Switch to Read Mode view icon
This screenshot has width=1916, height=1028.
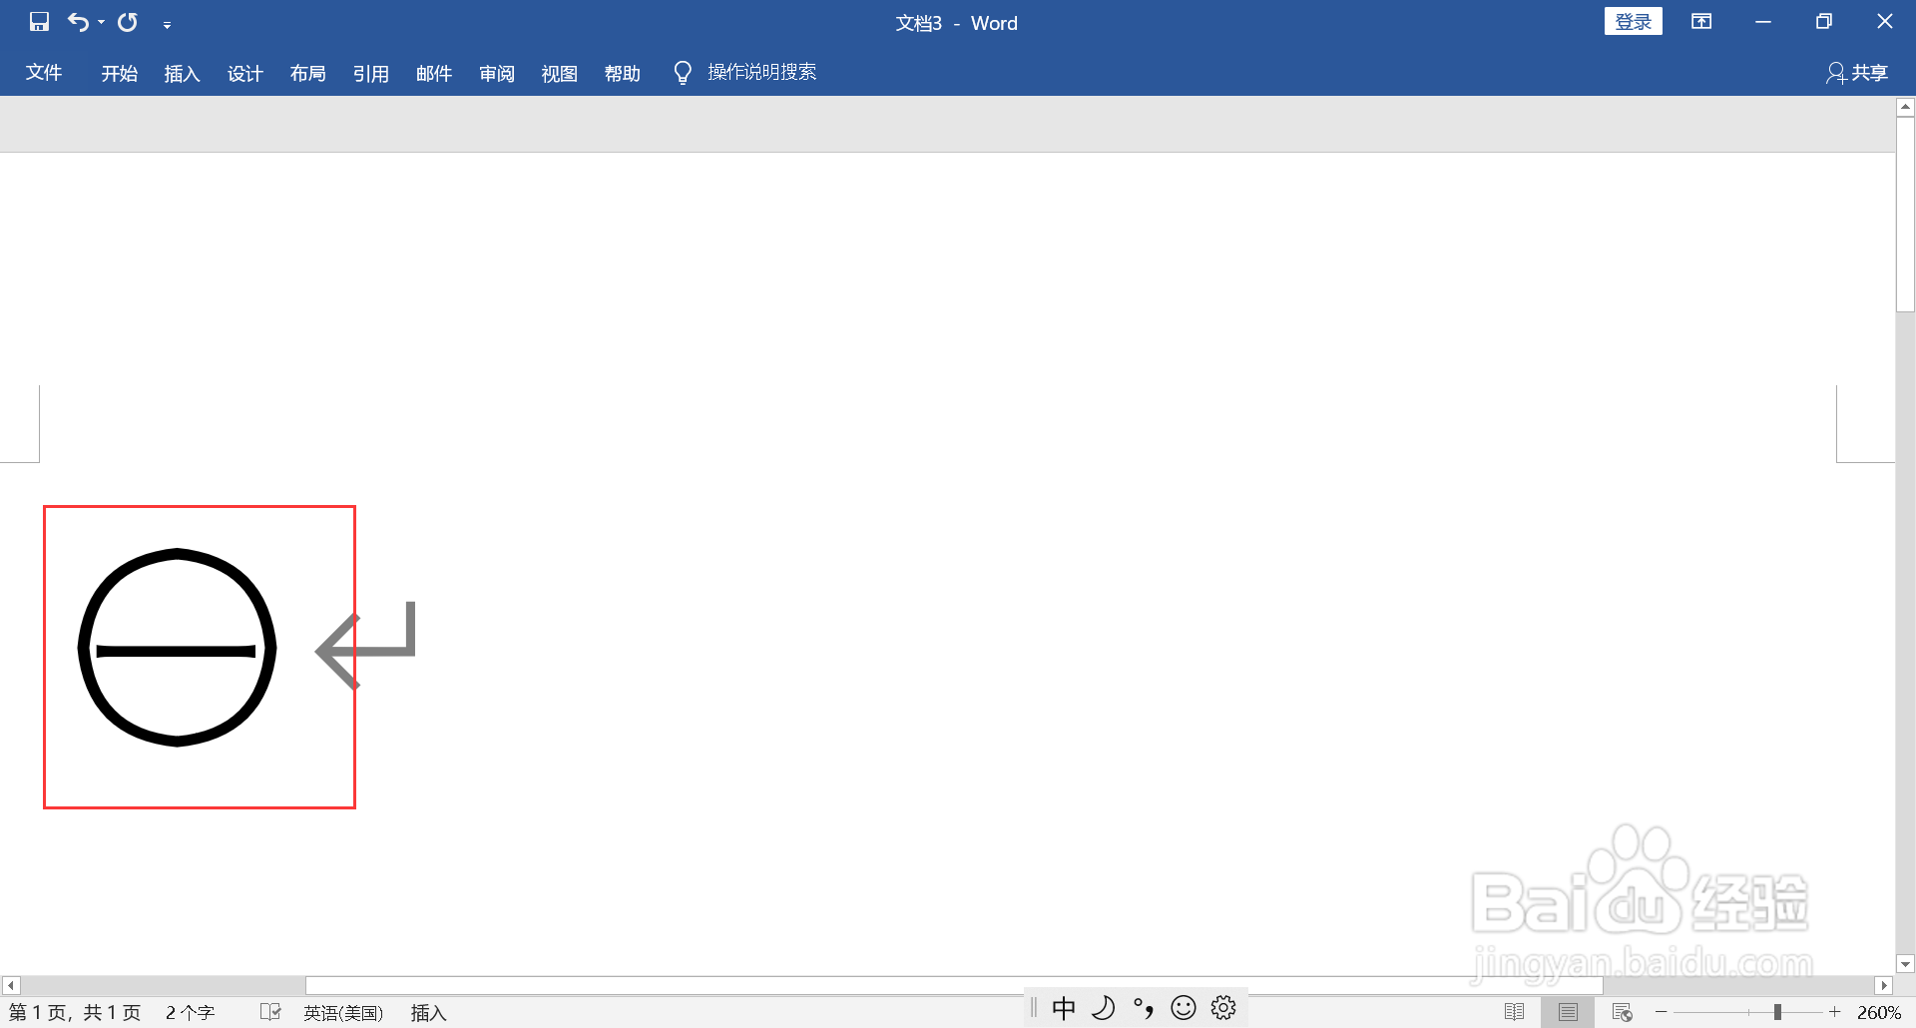pos(1514,1012)
